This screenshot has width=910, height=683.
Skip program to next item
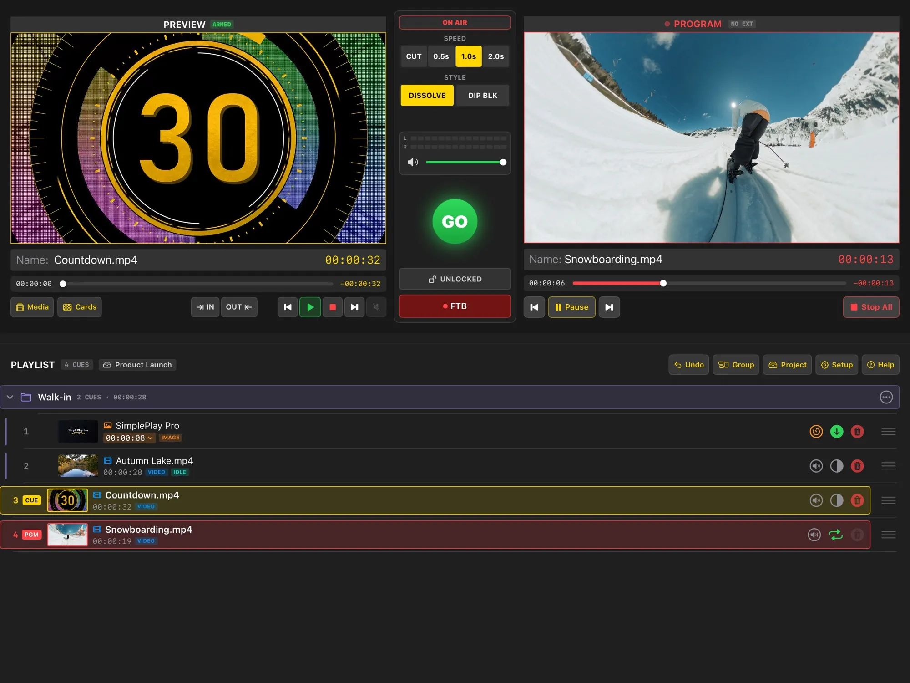pos(609,307)
